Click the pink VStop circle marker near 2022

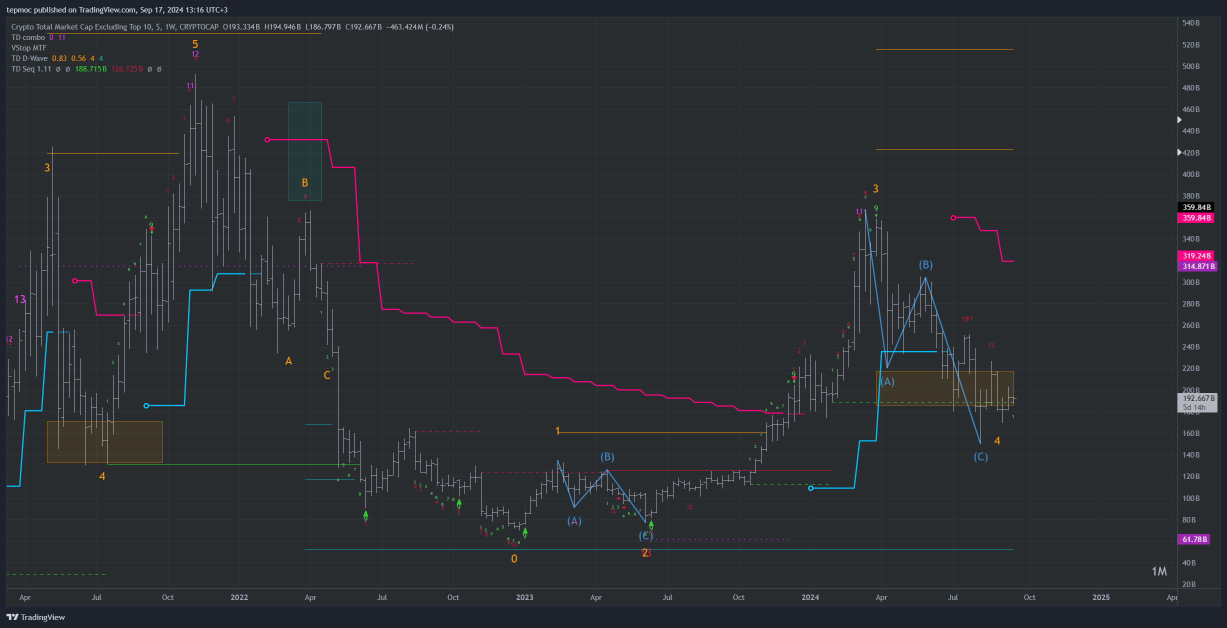pyautogui.click(x=267, y=139)
